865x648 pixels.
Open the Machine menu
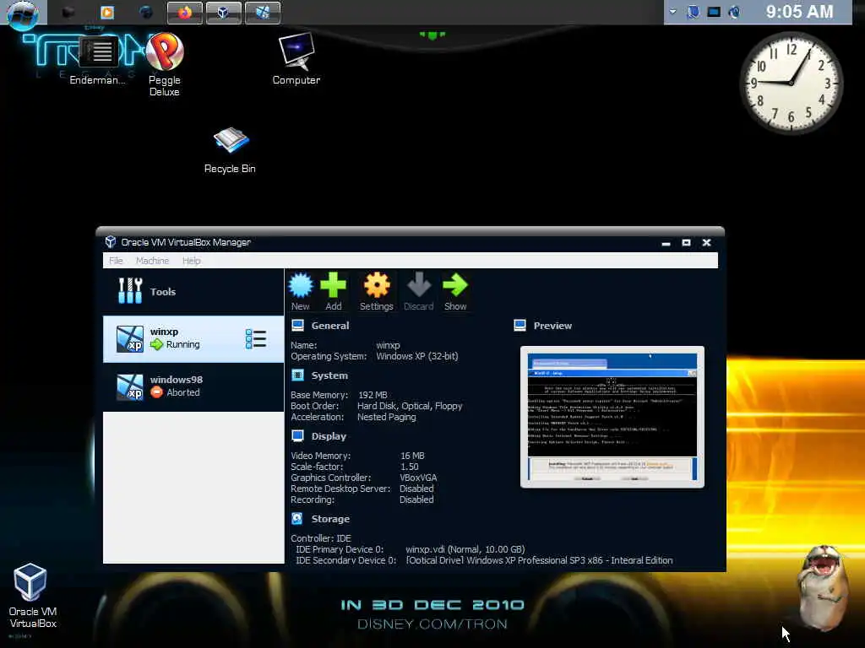coord(152,261)
